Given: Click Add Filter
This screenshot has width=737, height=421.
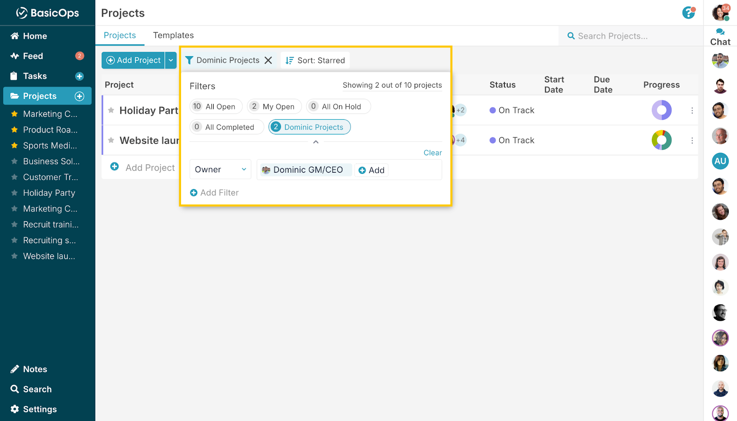Looking at the screenshot, I should (x=214, y=192).
